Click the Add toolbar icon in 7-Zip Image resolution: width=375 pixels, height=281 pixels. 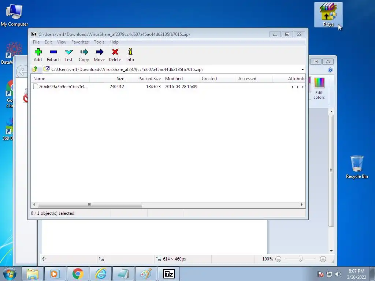point(38,55)
